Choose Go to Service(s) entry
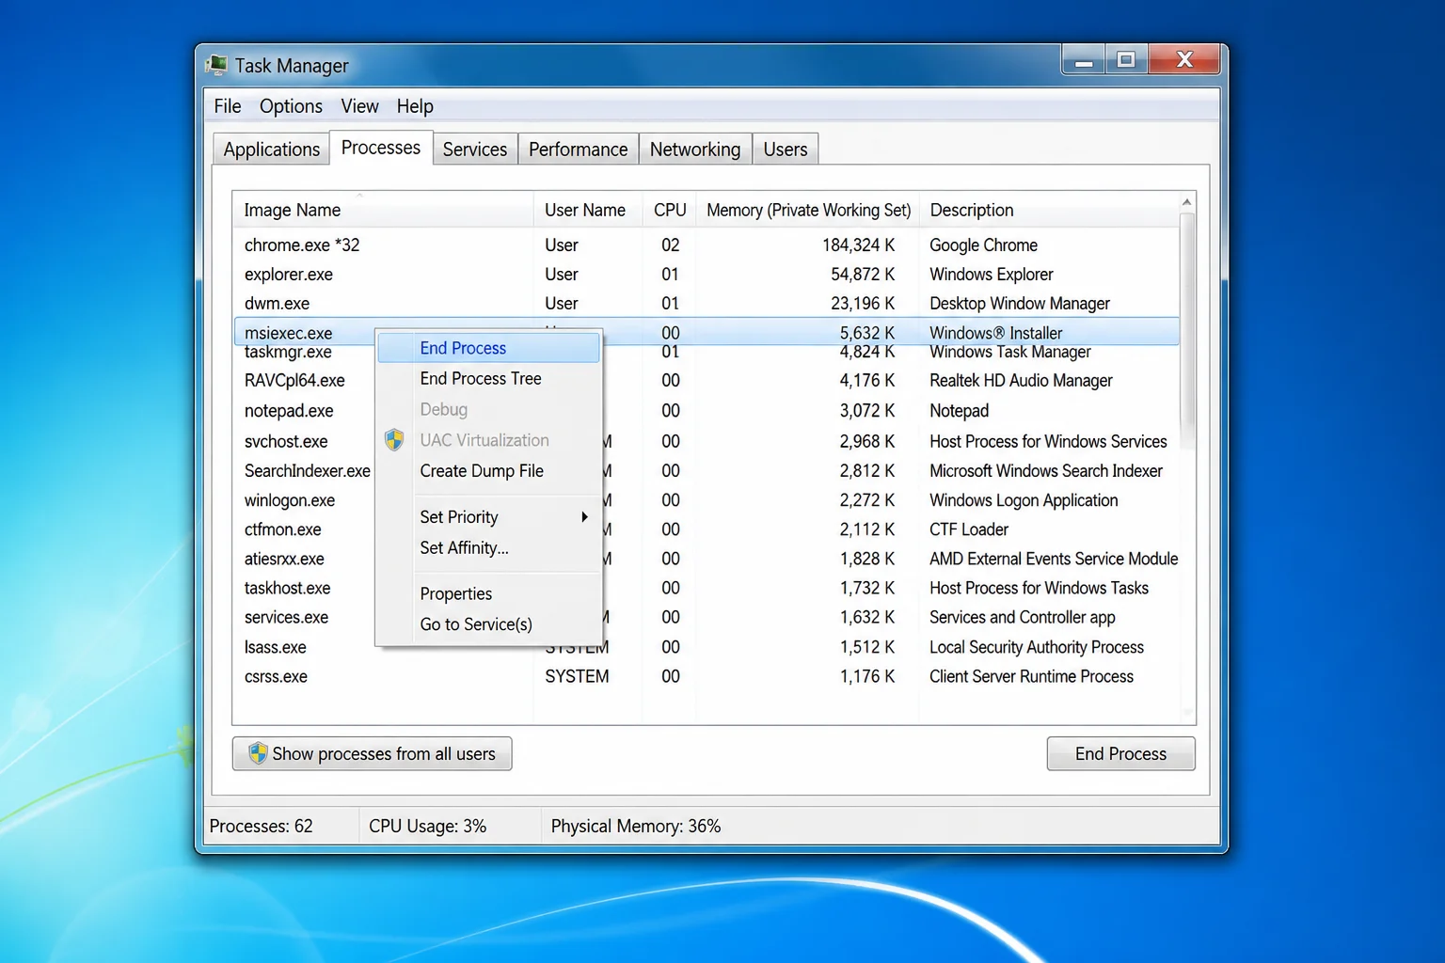 tap(488, 624)
